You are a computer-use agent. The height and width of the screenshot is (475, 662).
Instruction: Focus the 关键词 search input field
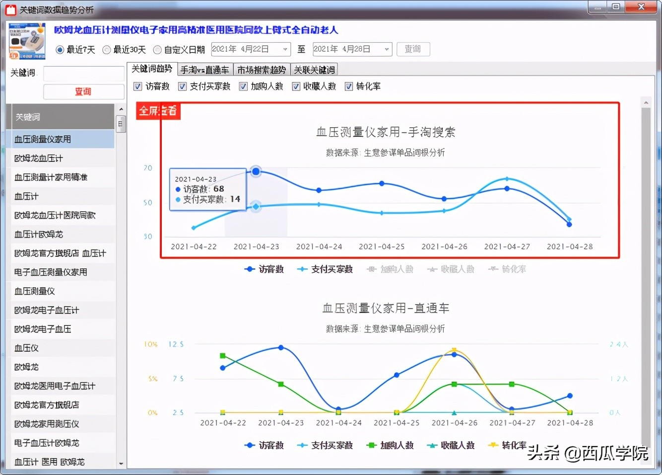click(83, 74)
